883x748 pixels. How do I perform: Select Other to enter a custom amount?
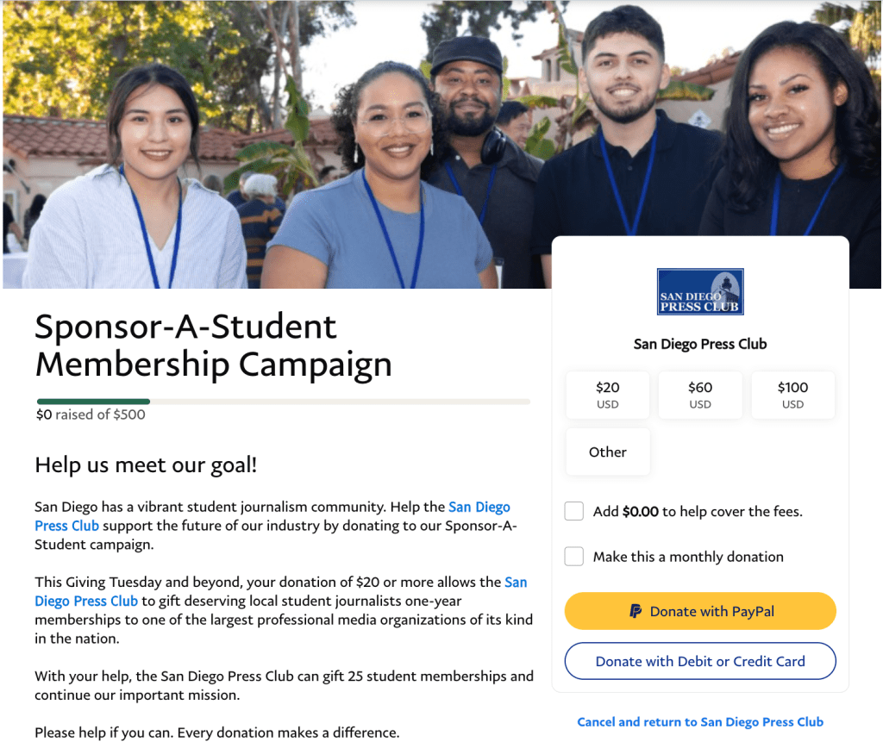tap(607, 452)
